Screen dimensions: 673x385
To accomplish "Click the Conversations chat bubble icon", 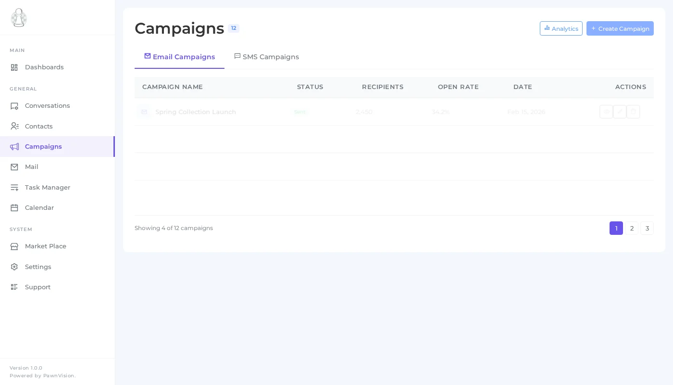I will pos(14,106).
